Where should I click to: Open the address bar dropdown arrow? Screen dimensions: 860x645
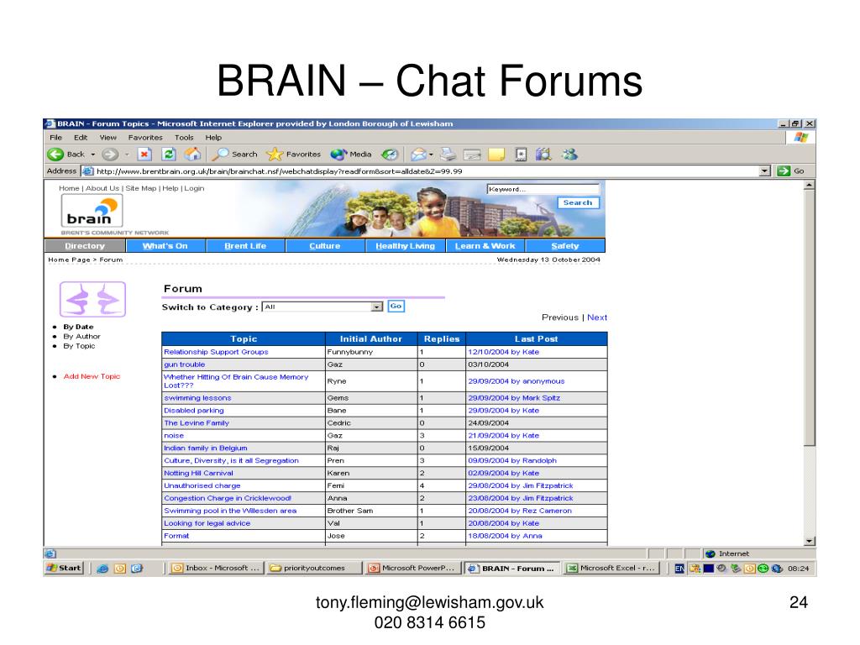[x=765, y=171]
